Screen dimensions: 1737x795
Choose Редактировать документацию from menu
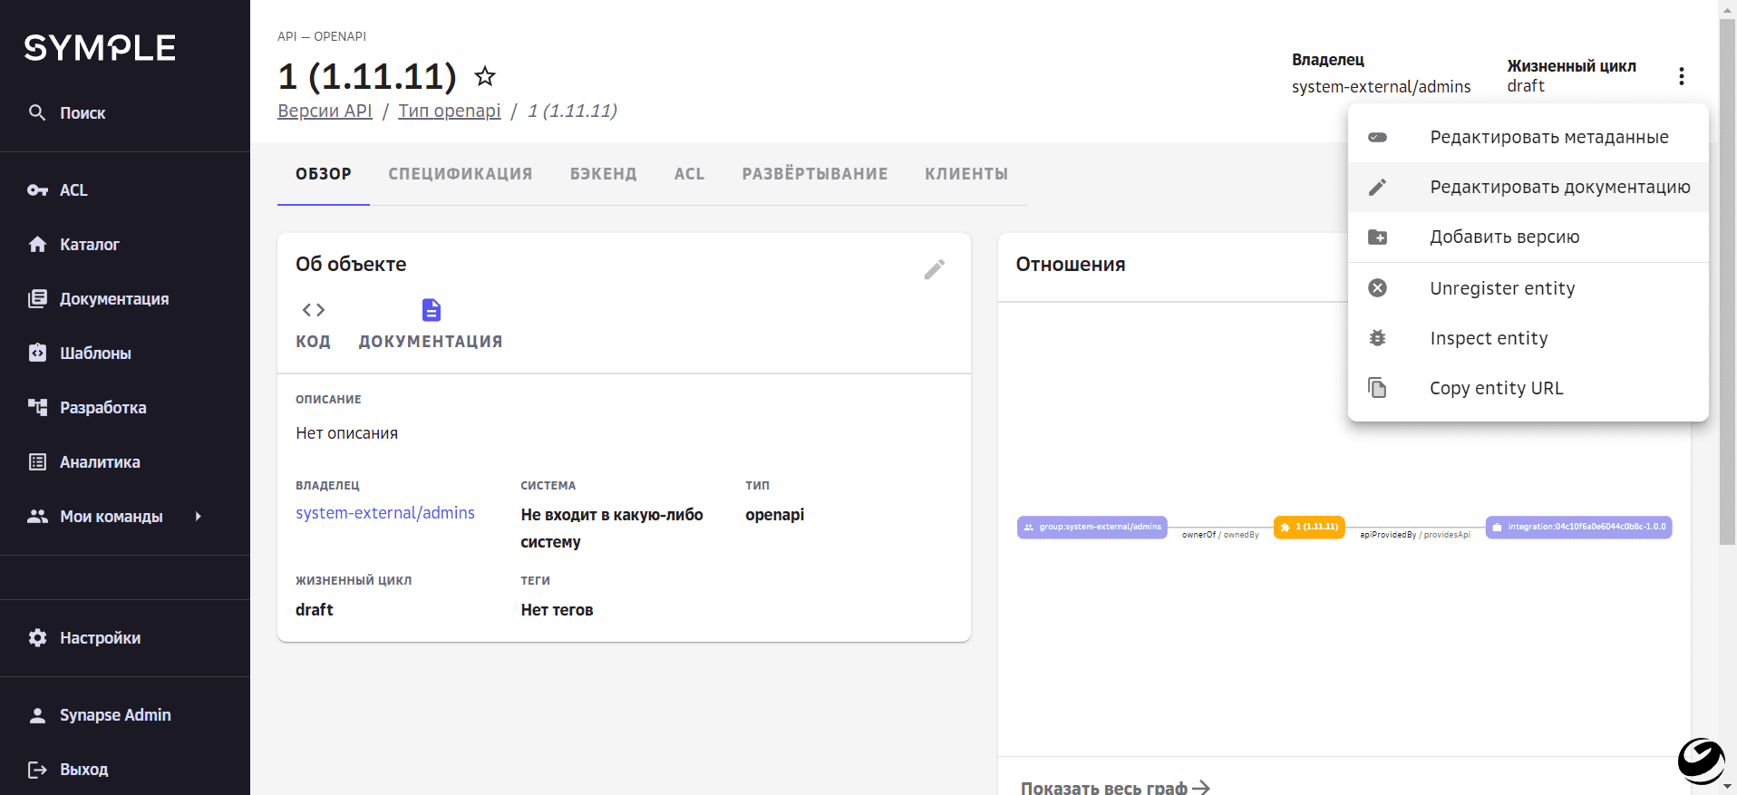coord(1528,188)
